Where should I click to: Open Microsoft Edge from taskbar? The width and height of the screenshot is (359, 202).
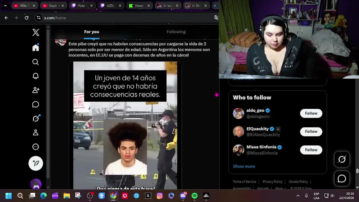point(43,196)
